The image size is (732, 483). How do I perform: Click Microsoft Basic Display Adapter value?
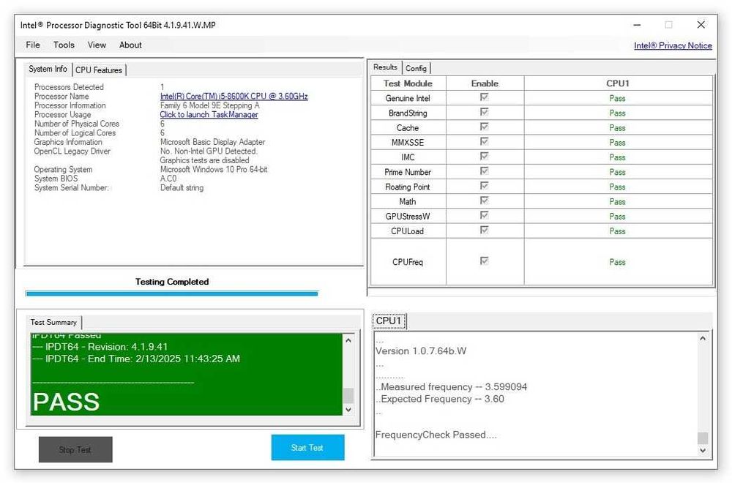(x=212, y=142)
